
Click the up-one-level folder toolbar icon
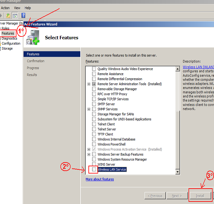(x=8, y=15)
